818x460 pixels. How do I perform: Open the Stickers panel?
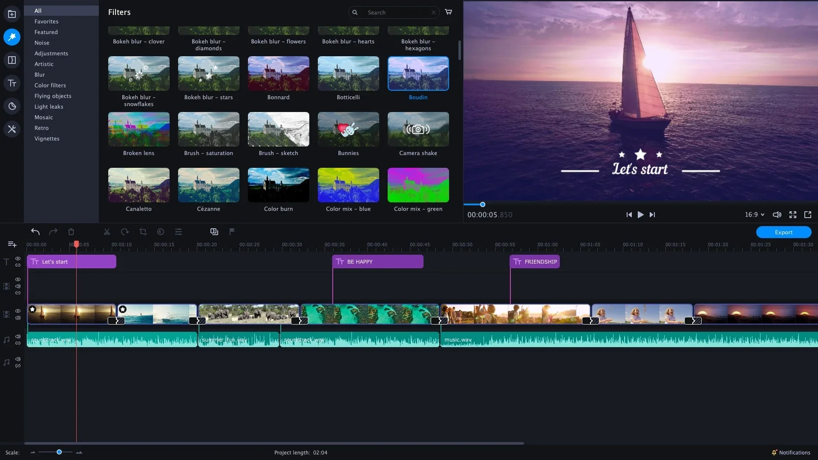(12, 106)
